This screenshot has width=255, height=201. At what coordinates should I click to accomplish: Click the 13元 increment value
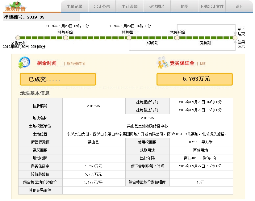(201, 182)
